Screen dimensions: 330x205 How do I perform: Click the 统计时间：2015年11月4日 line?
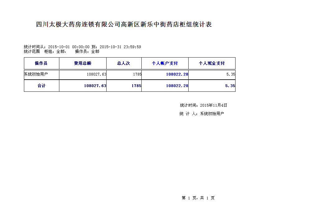(x=204, y=105)
